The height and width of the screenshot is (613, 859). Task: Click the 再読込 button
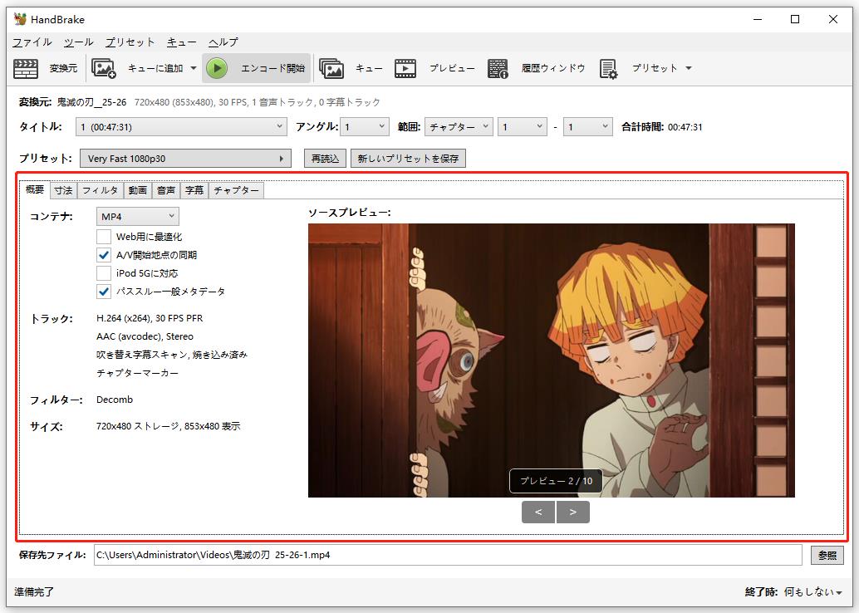(325, 159)
